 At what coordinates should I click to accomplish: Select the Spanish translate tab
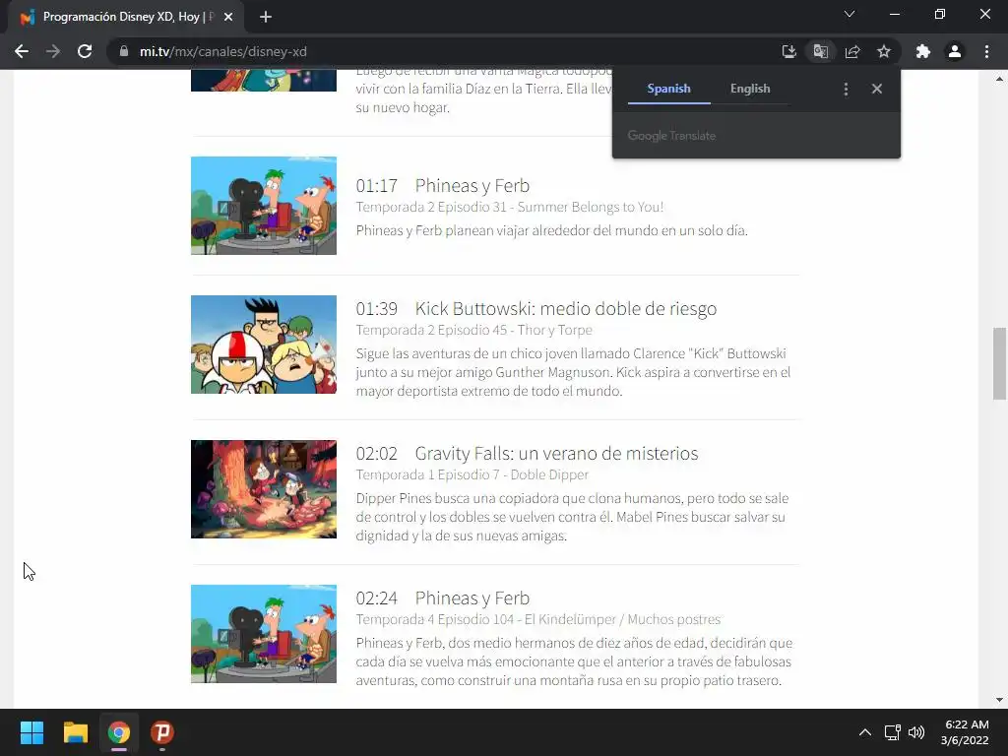[668, 89]
